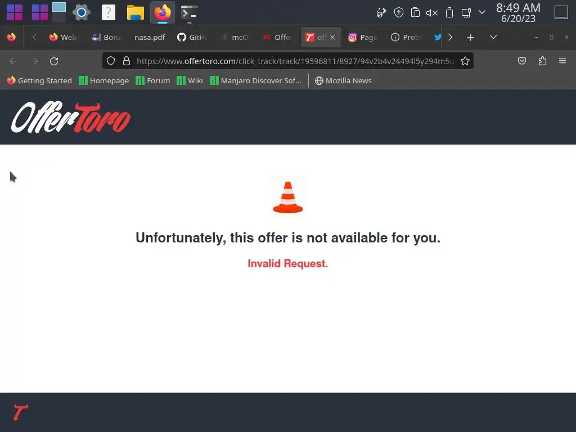Expand hidden system tray icons arrow
Screen dimensions: 576x432
click(482, 12)
